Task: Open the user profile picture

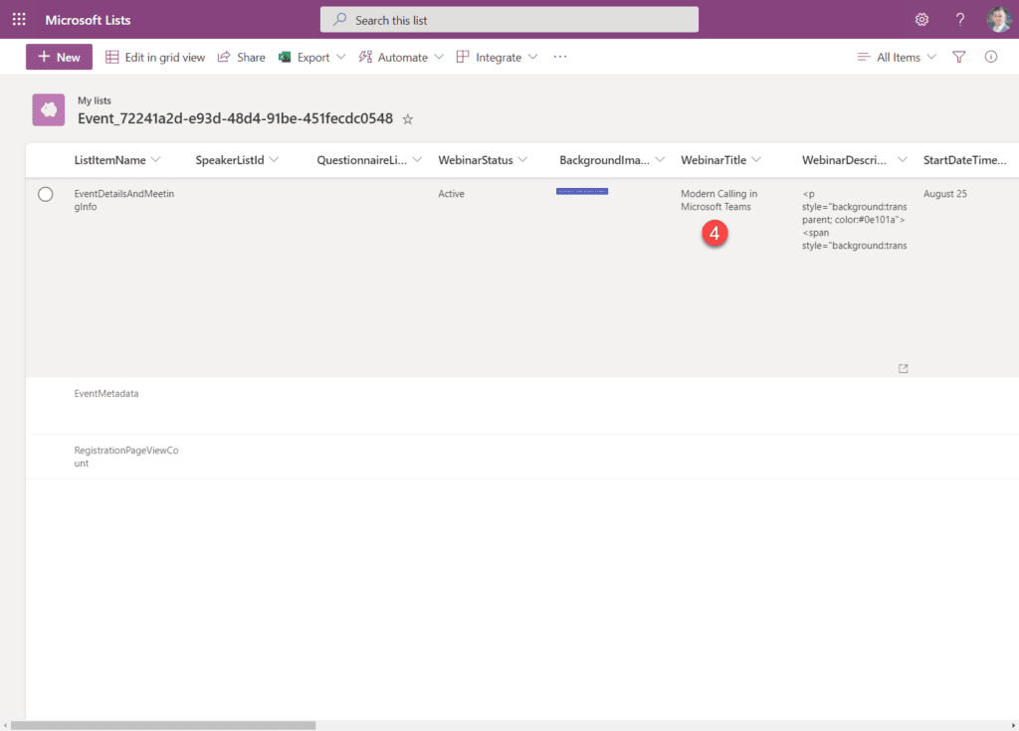Action: 999,20
